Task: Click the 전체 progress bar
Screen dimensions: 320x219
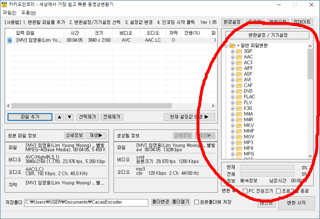Action: pos(267,174)
